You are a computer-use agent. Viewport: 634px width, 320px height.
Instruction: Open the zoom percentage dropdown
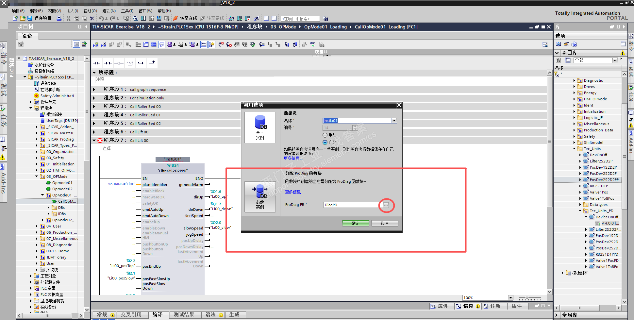click(x=510, y=298)
